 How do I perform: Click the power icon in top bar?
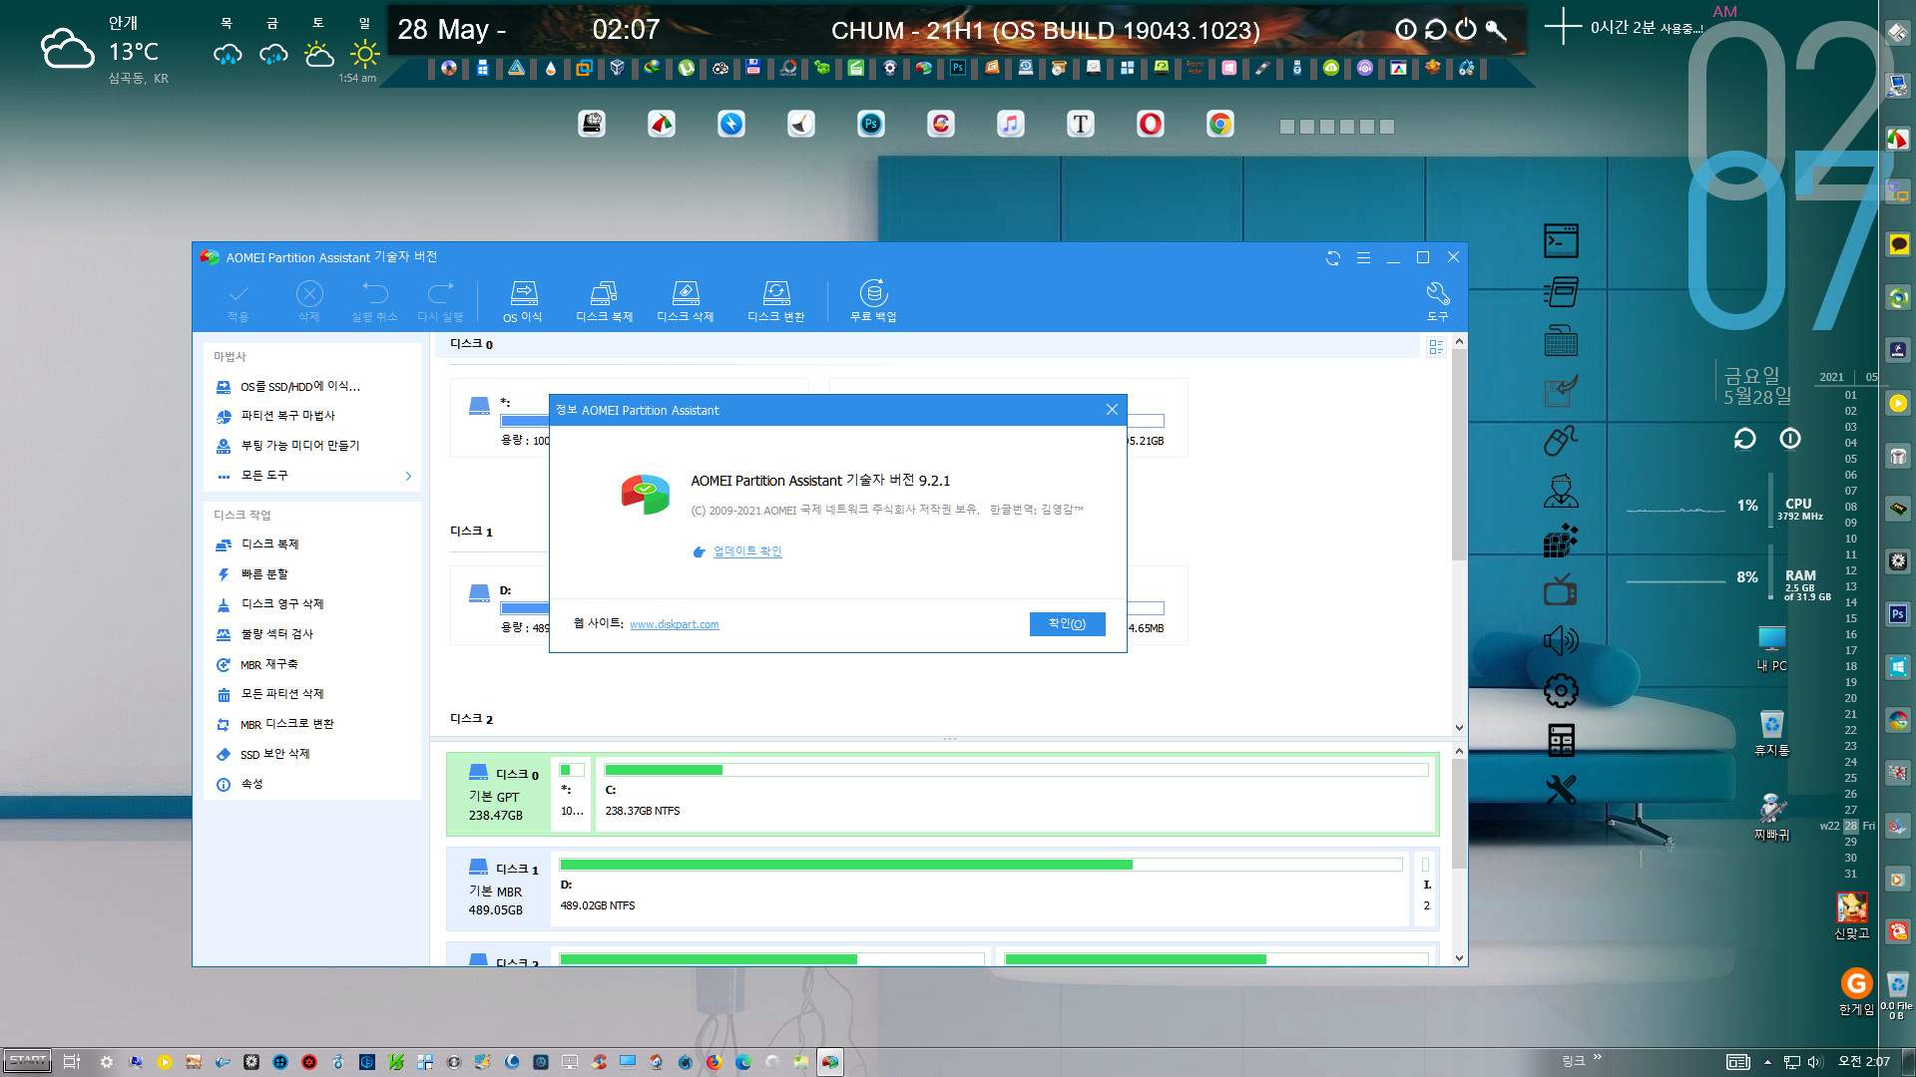coord(1465,29)
